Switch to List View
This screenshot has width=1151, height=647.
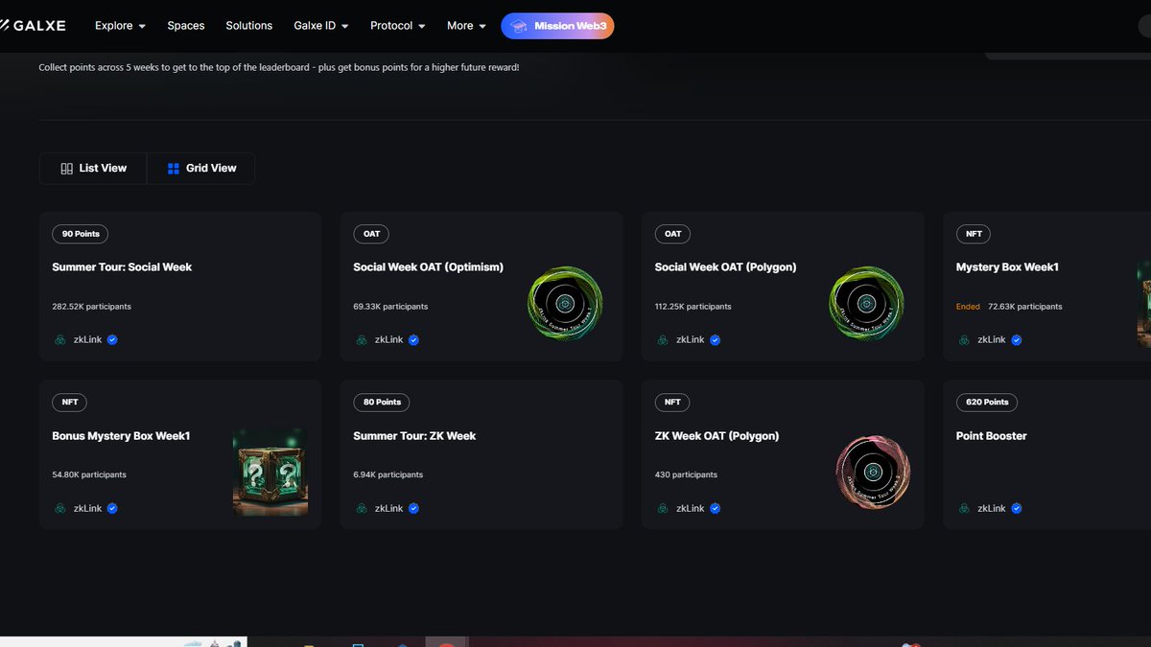coord(93,169)
